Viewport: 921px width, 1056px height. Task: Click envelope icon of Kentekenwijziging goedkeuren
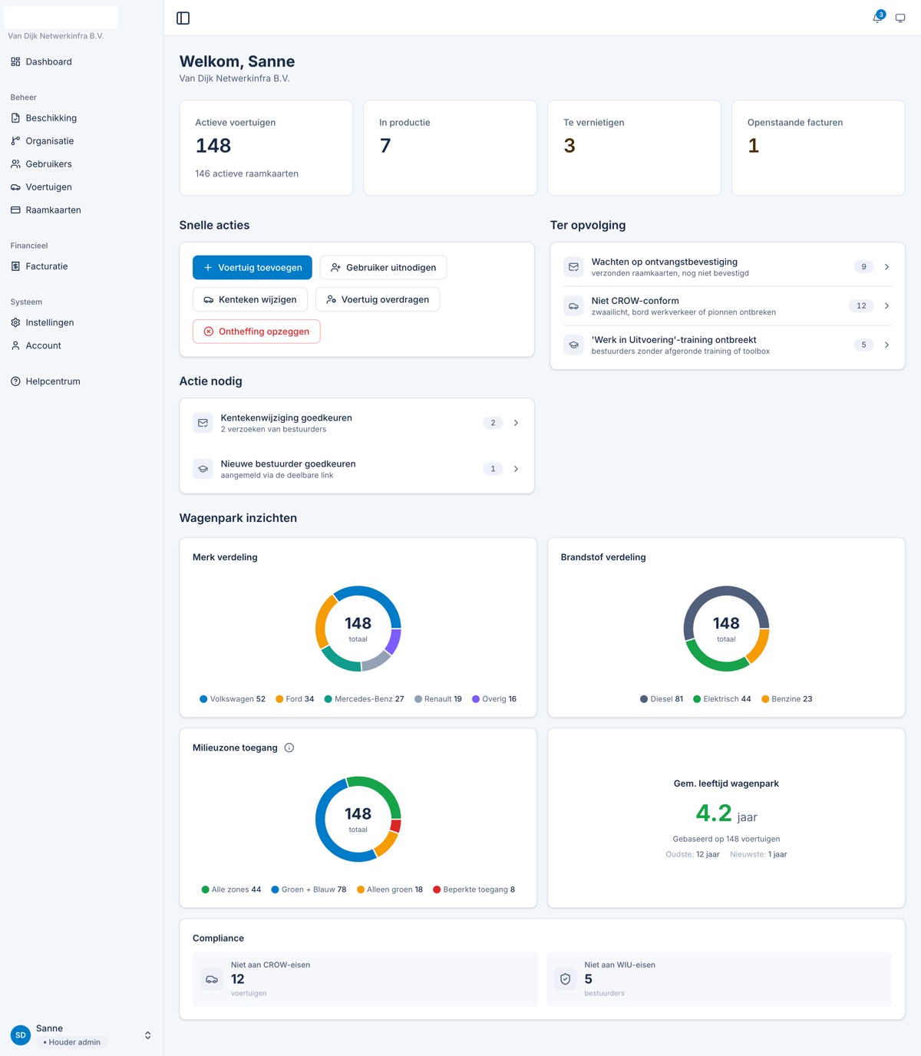203,423
